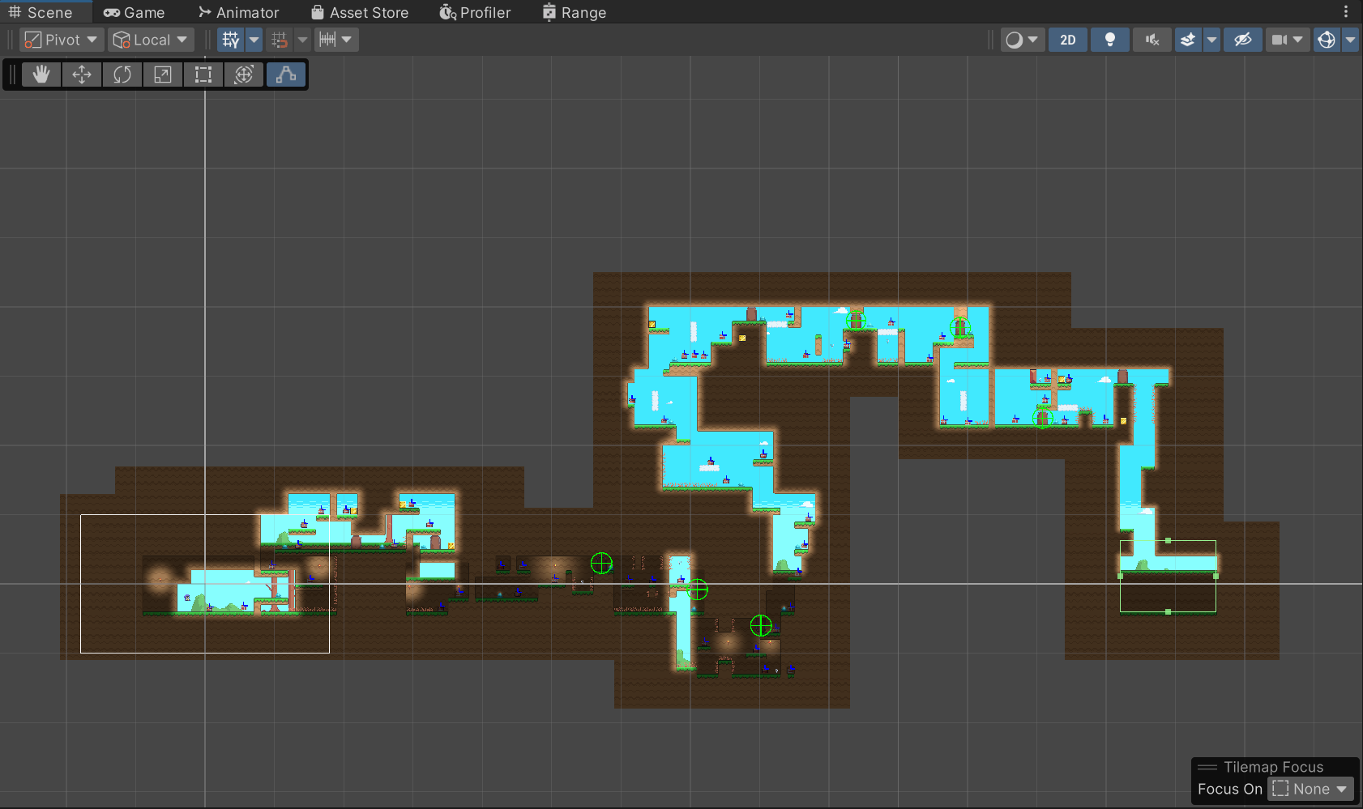Image resolution: width=1363 pixels, height=809 pixels.
Task: Select the Transform tool
Action: [244, 75]
